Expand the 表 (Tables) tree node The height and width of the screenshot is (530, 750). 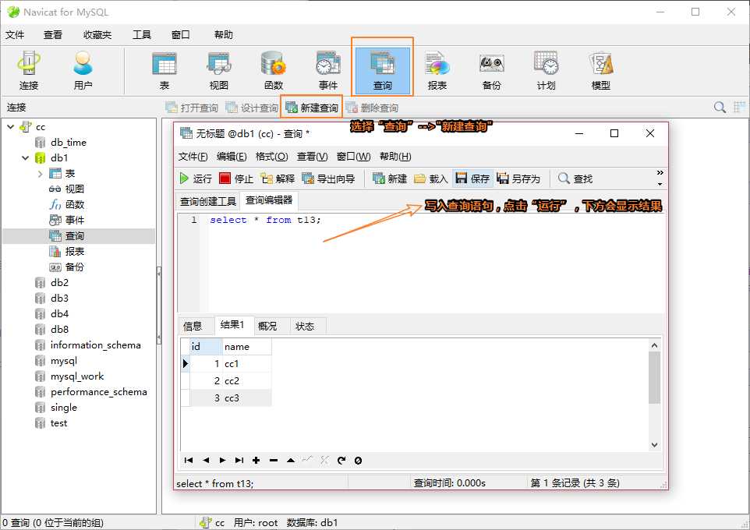click(41, 174)
